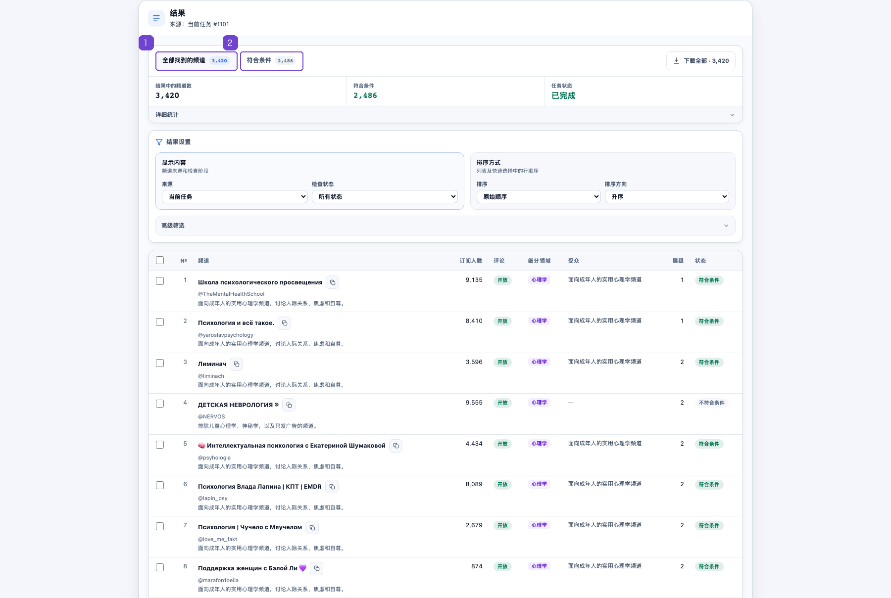Click subscriber count 9,135
Image resolution: width=891 pixels, height=598 pixels.
(x=474, y=280)
